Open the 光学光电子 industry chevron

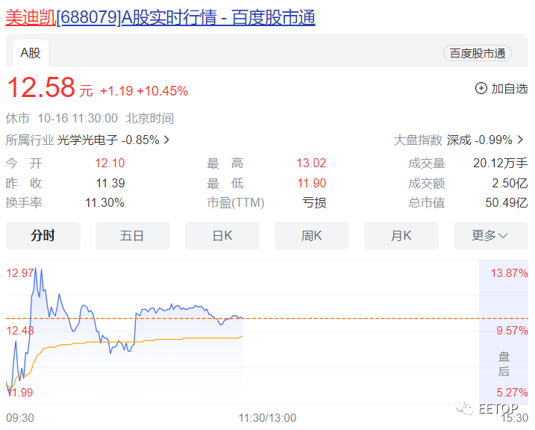166,140
